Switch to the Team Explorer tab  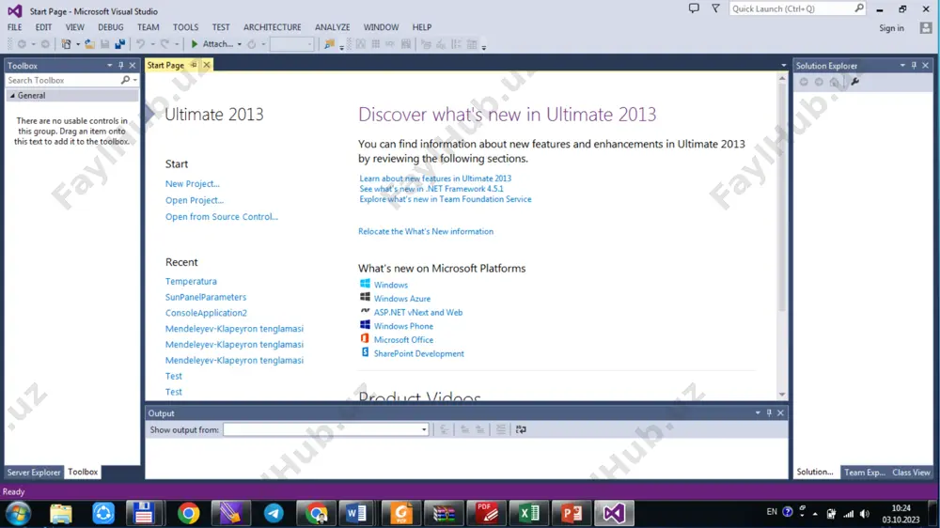(x=865, y=473)
